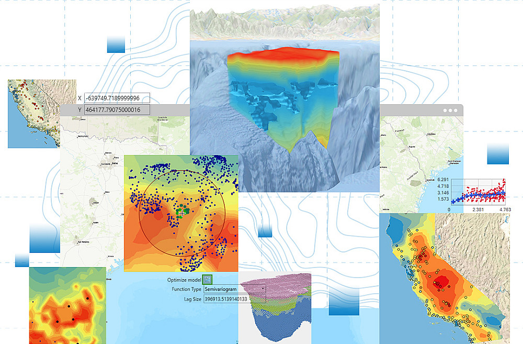
Task: Open the Function Type Semivariogram dropdown
Action: 235,289
